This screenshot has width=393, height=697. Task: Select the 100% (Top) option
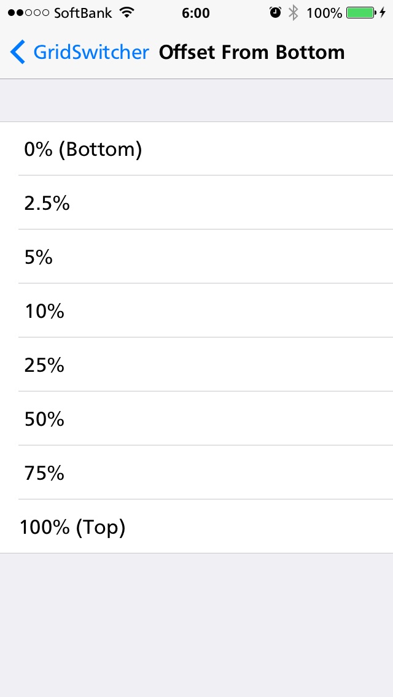(196, 526)
